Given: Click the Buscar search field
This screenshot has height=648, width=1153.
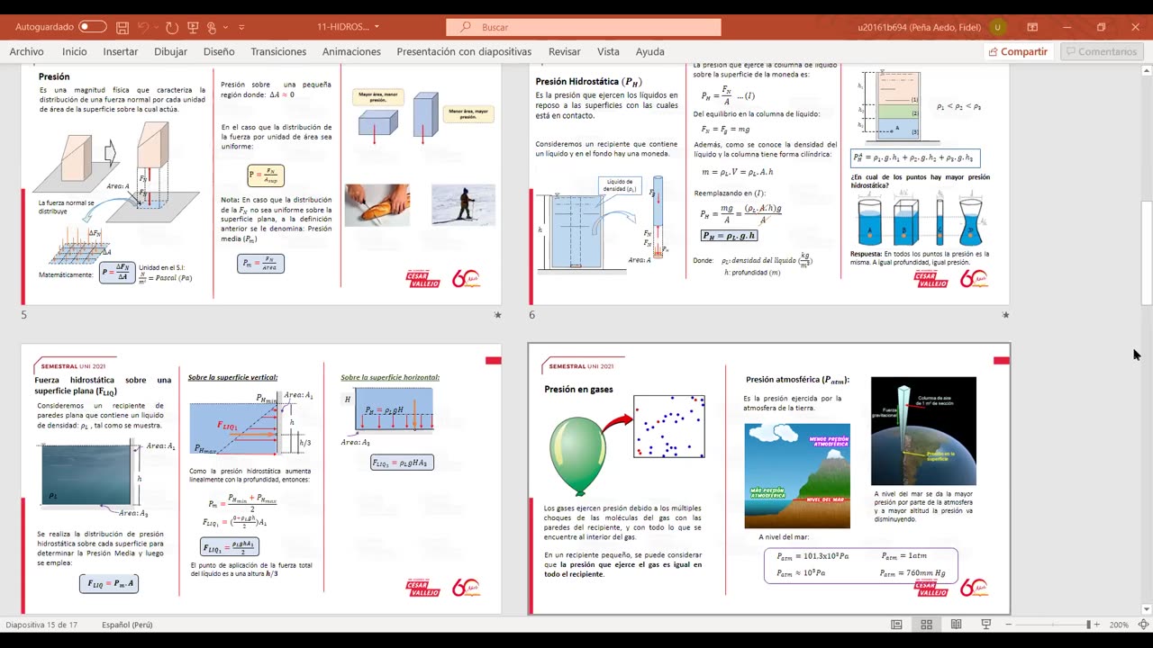Looking at the screenshot, I should pos(584,27).
